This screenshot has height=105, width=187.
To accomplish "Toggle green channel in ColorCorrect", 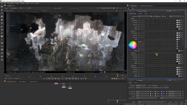I will pyautogui.click(x=156, y=16).
